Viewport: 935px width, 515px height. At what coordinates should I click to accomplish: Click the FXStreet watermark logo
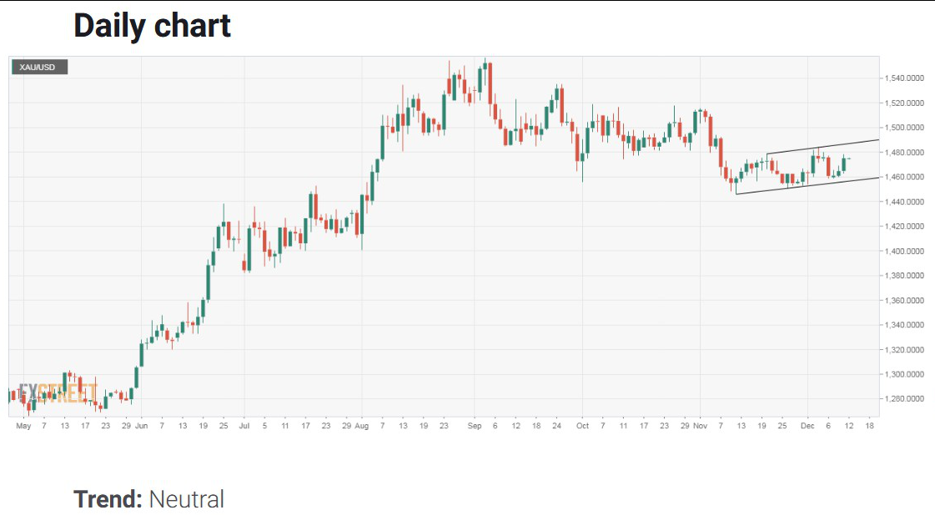(58, 393)
